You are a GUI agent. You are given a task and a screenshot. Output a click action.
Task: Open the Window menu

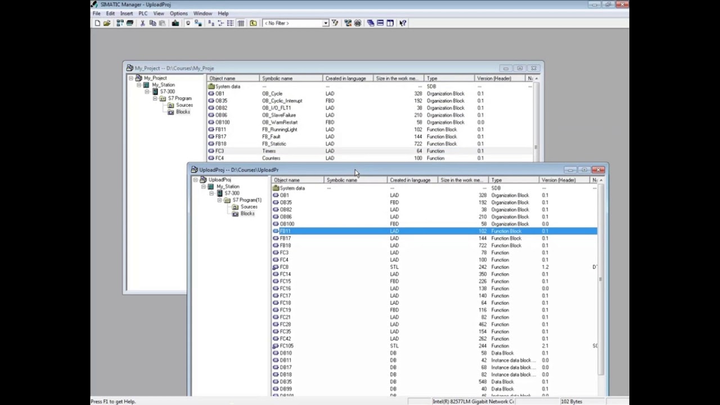pyautogui.click(x=202, y=13)
